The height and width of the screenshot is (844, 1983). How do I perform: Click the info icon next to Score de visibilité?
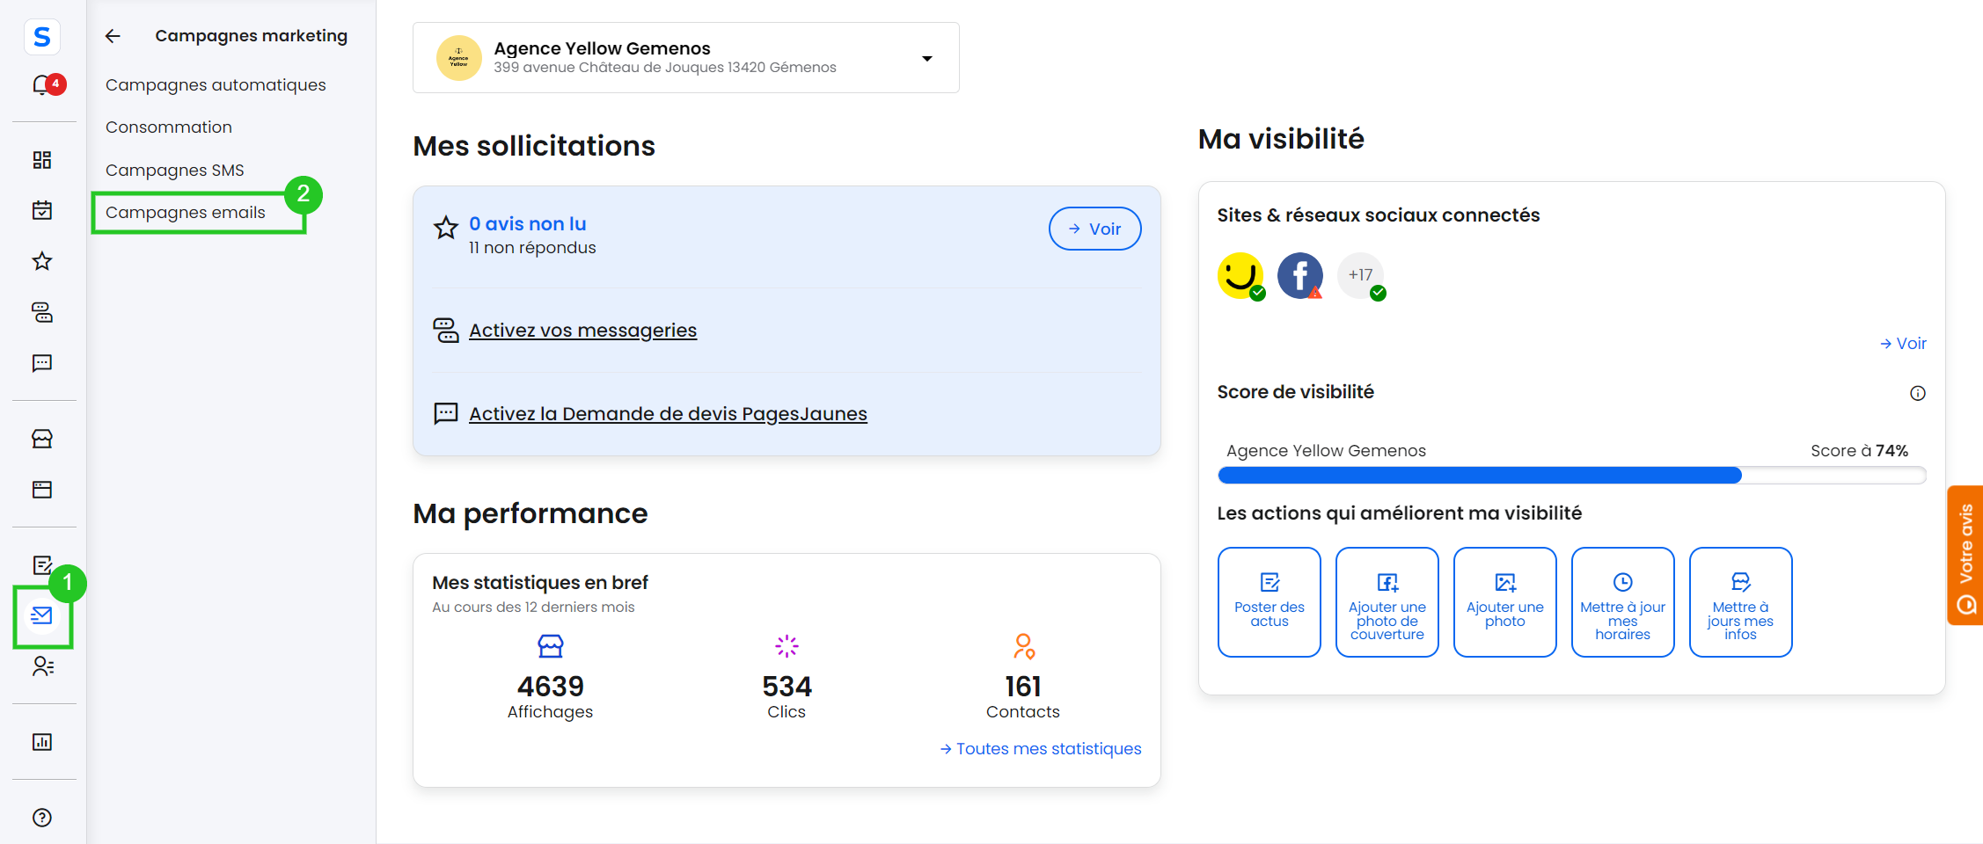click(1918, 393)
